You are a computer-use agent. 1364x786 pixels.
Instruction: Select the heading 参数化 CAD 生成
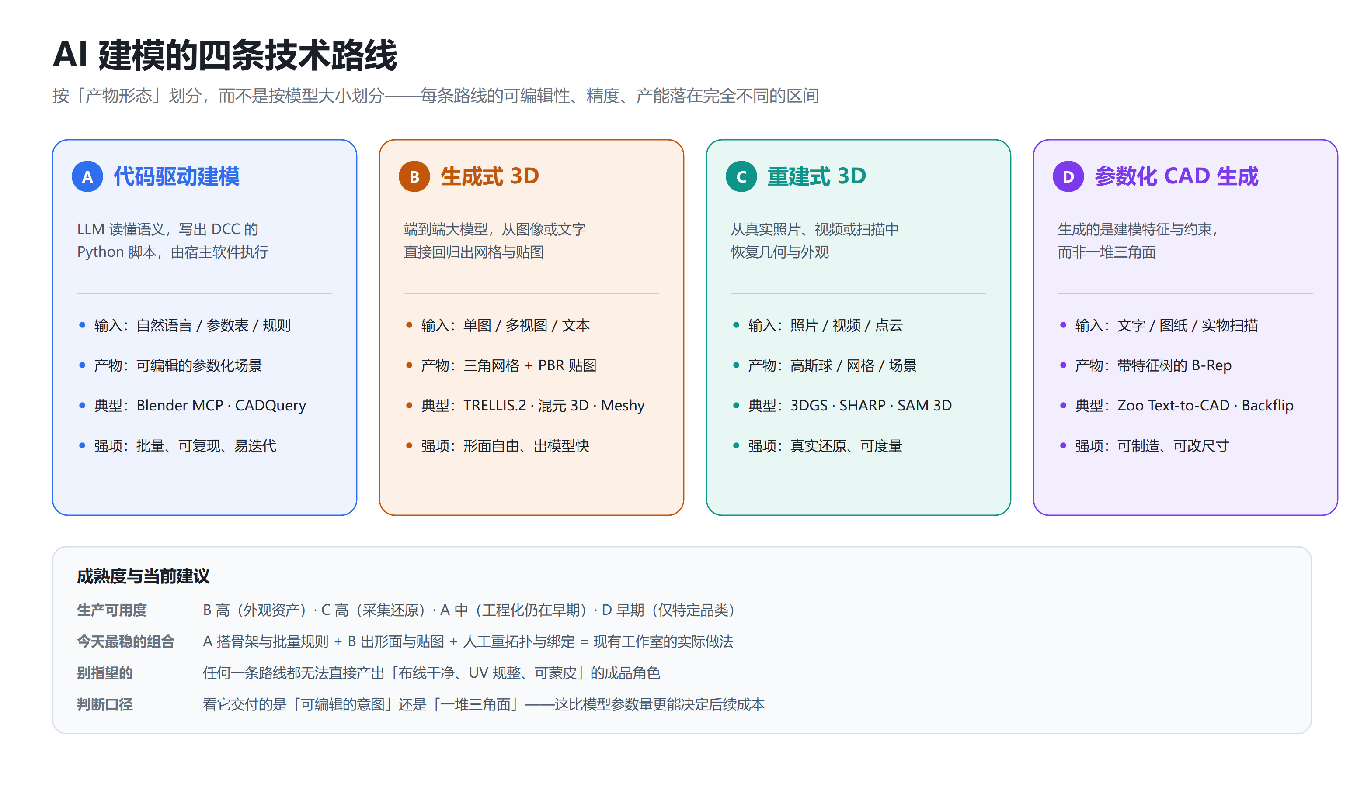1176,176
